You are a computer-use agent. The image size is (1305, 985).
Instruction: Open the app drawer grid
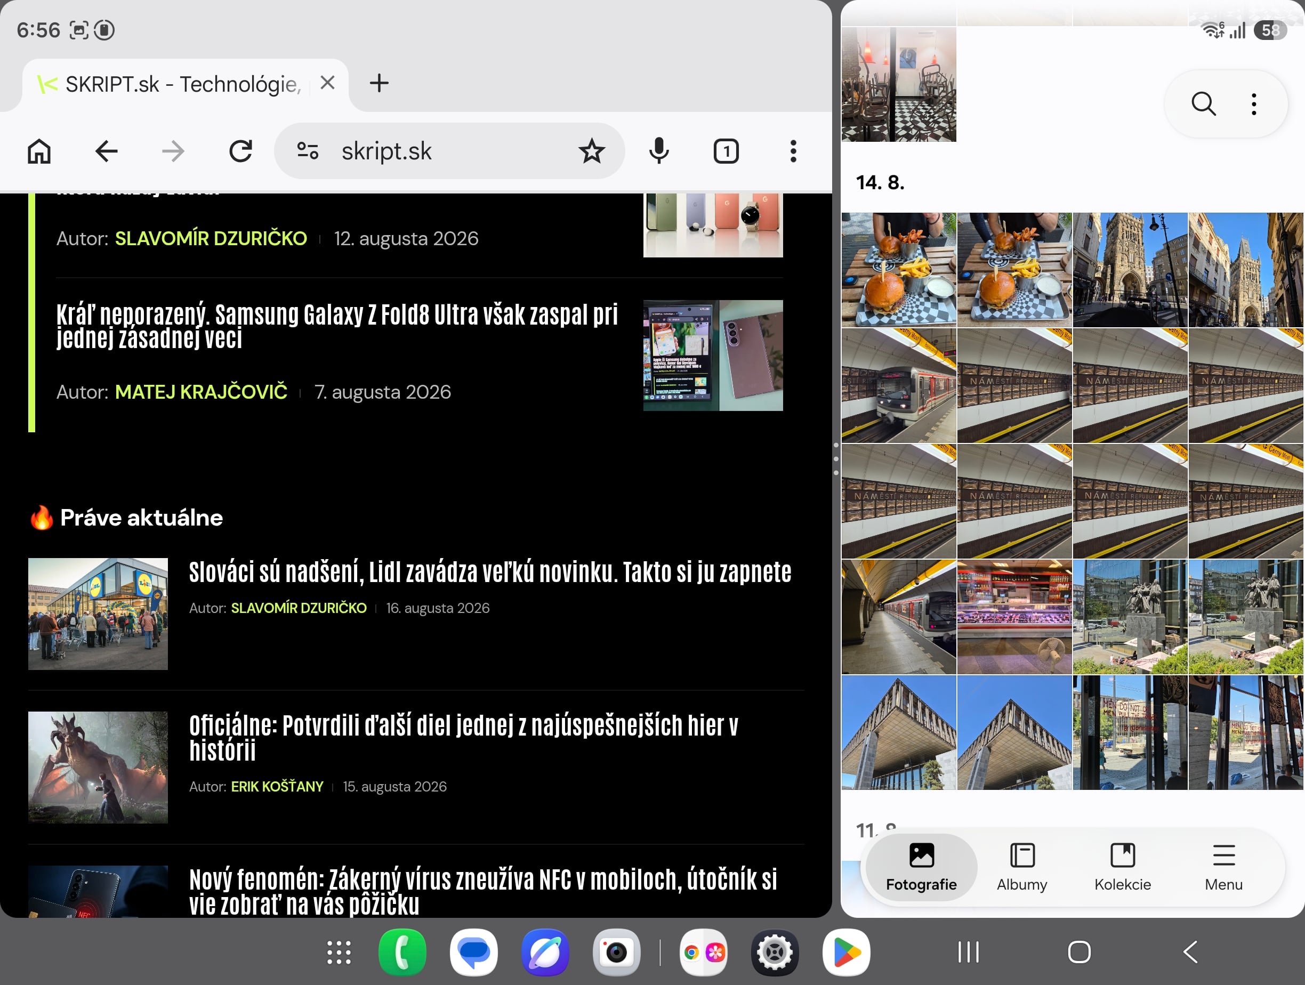[339, 952]
